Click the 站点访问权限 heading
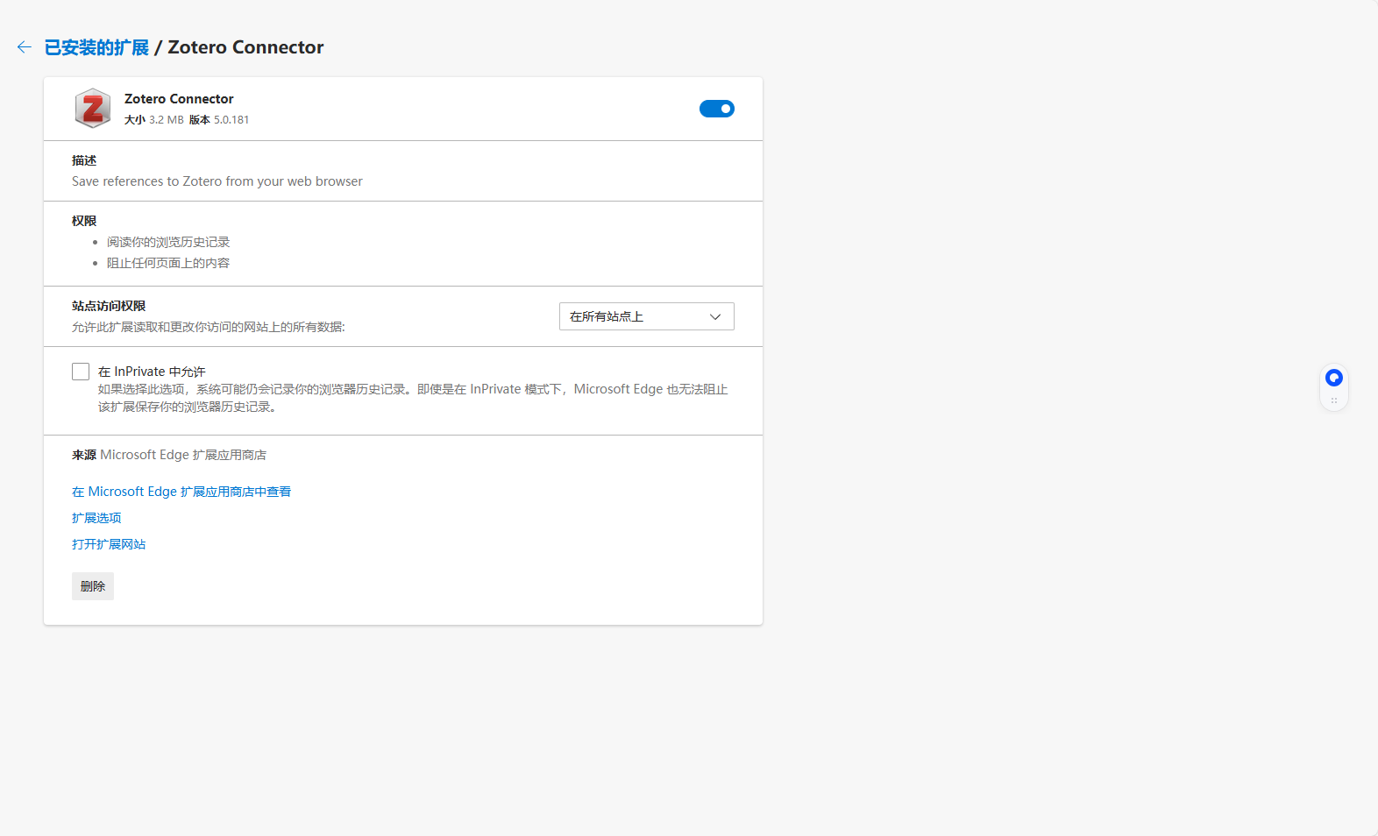The height and width of the screenshot is (836, 1378). [x=109, y=306]
